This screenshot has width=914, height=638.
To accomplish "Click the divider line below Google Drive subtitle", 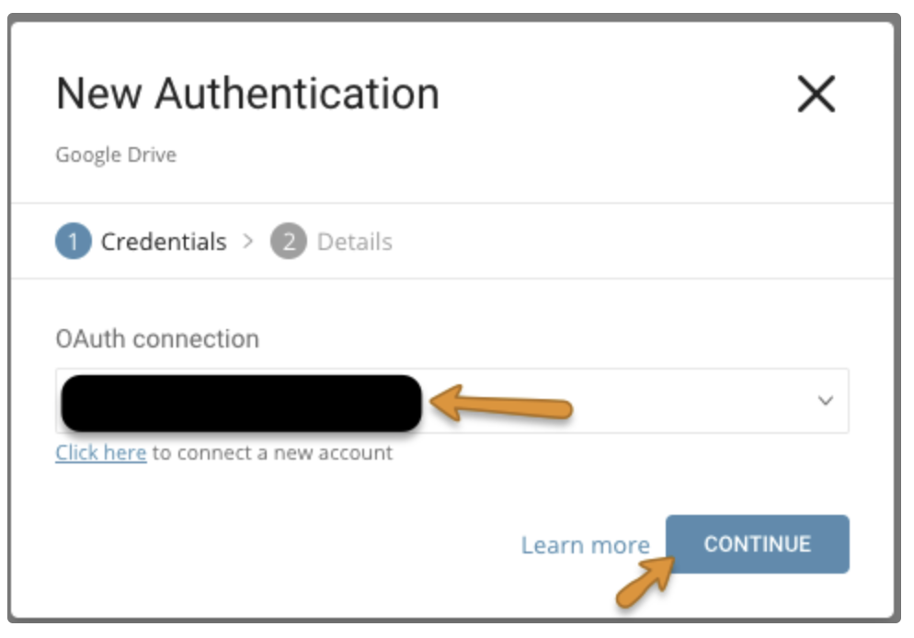I will click(451, 203).
